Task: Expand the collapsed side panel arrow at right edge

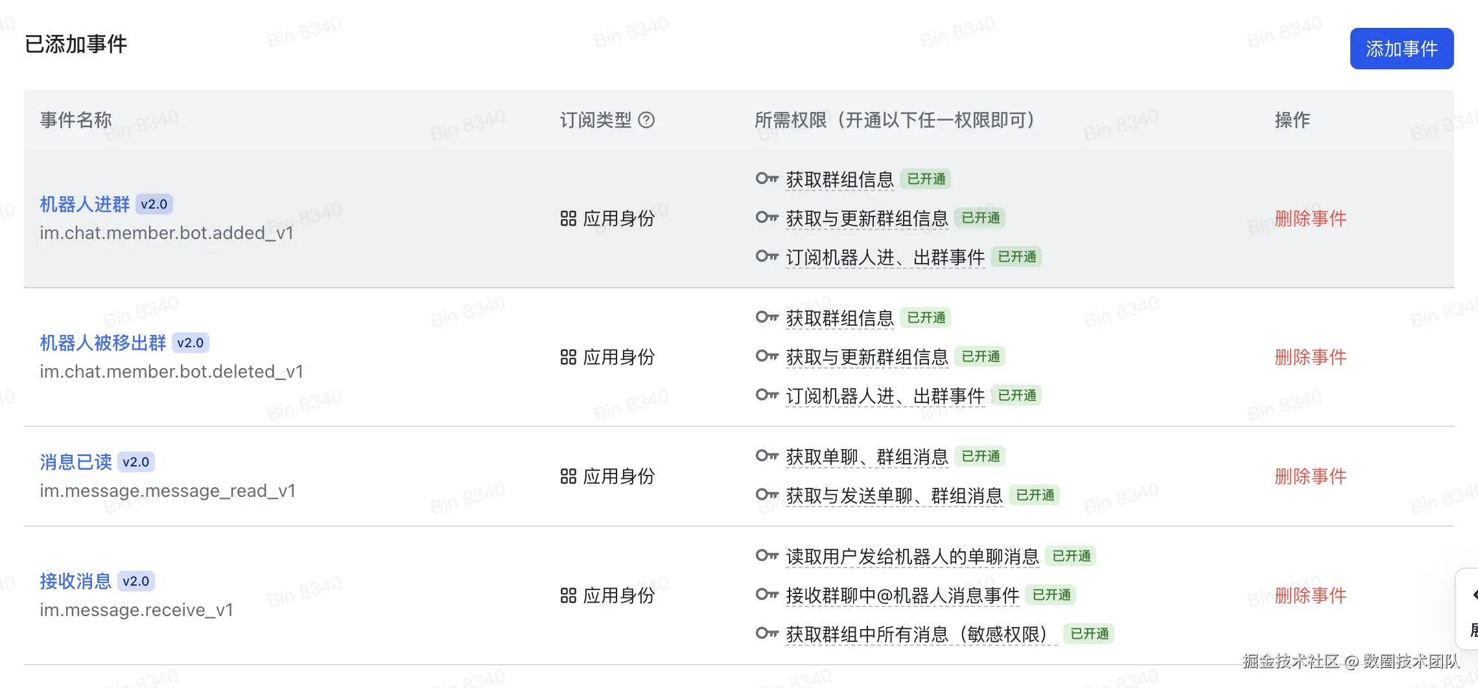Action: (1474, 594)
